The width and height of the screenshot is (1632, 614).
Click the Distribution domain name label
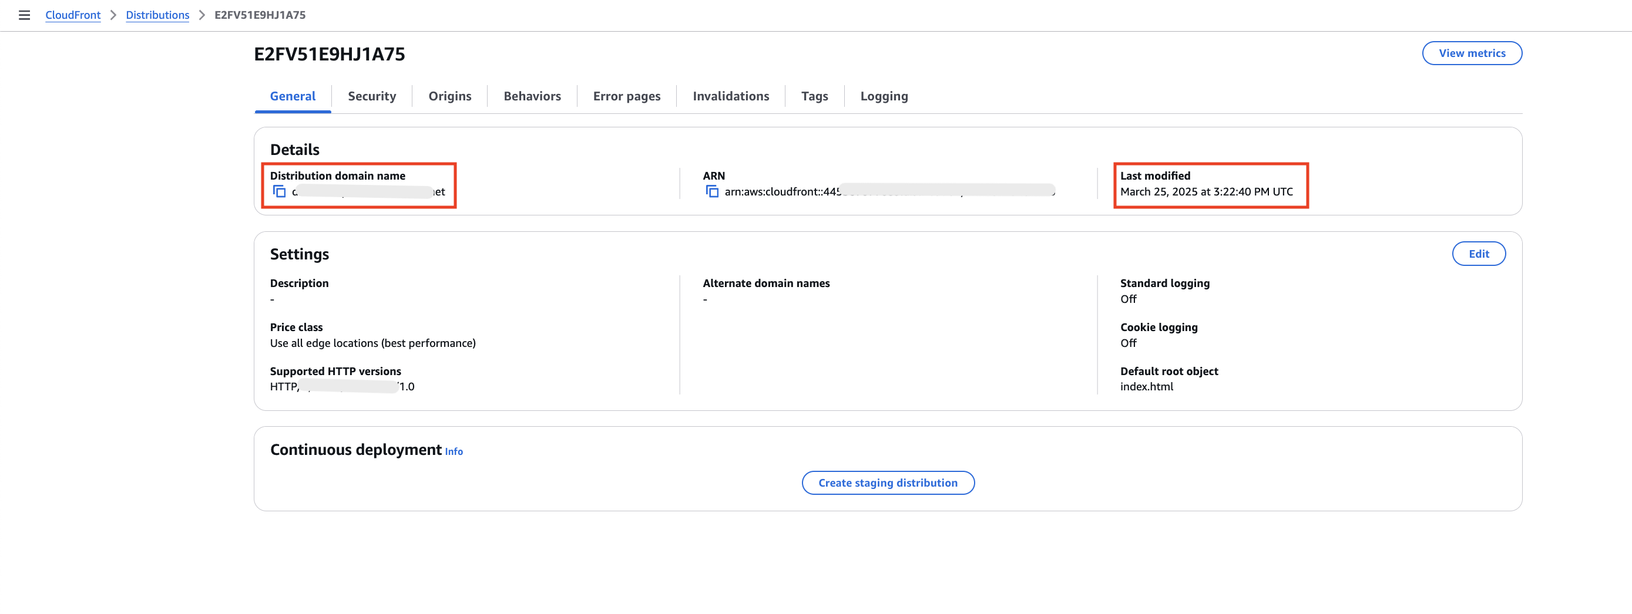click(x=338, y=176)
